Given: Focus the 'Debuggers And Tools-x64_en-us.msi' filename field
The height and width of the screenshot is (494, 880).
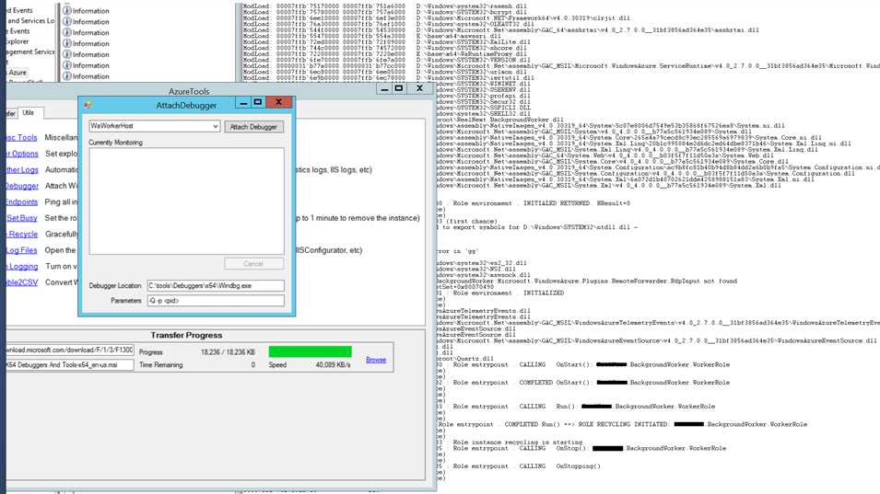Looking at the screenshot, I should pos(70,365).
